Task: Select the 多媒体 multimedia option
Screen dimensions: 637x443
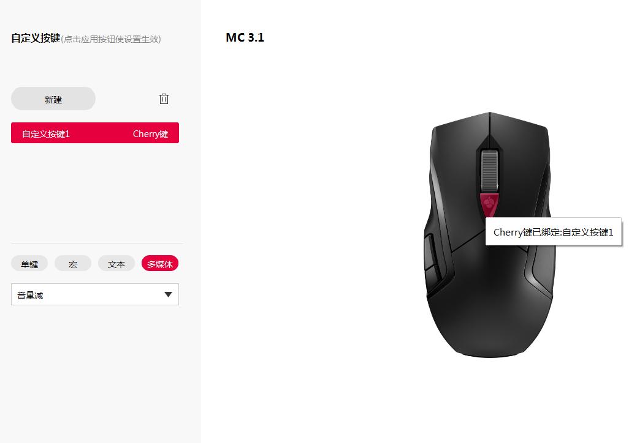Action: [160, 264]
